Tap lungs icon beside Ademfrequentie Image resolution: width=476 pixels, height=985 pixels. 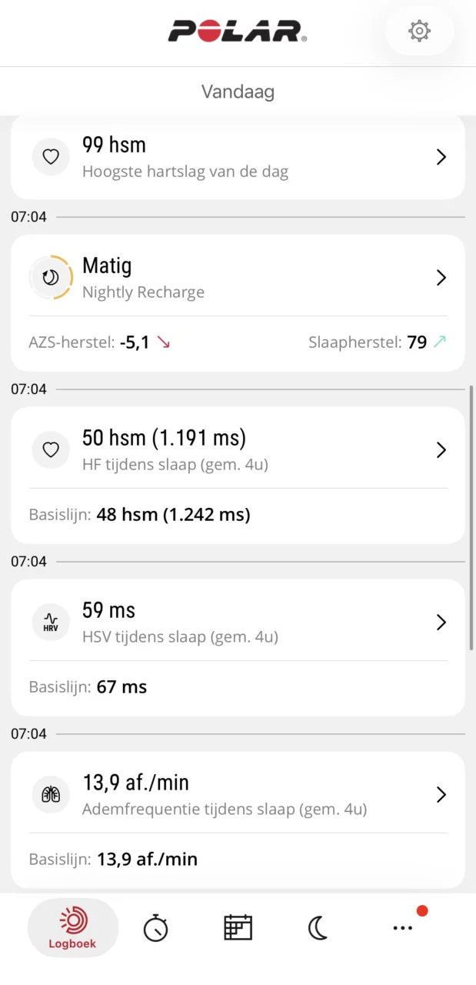click(x=51, y=794)
